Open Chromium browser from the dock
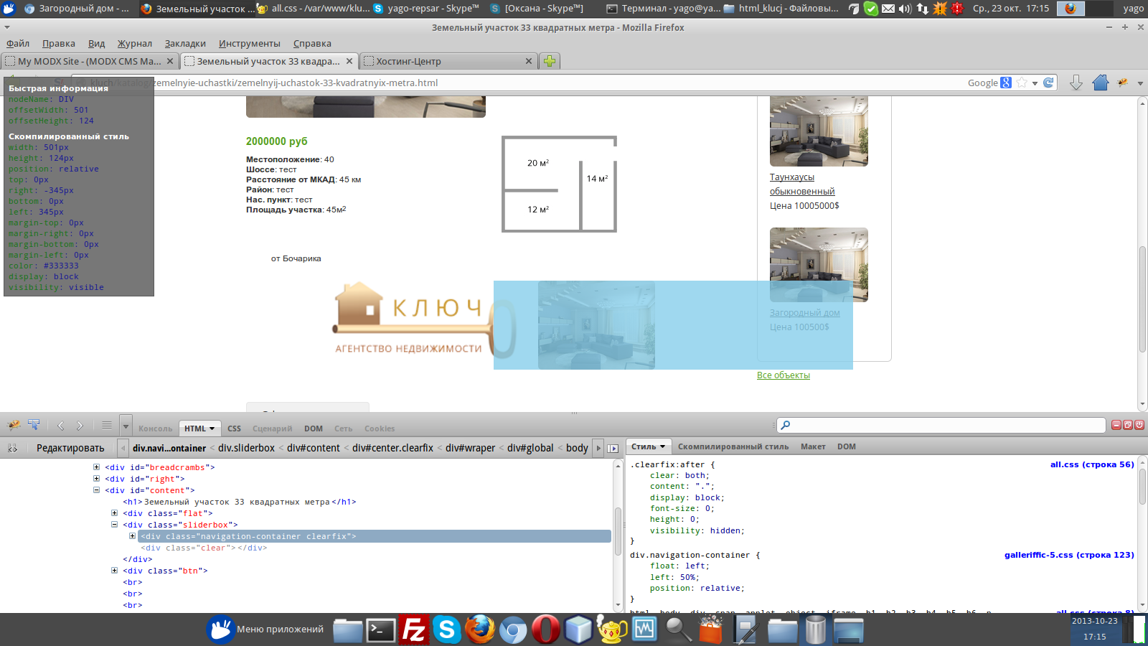 pyautogui.click(x=512, y=629)
